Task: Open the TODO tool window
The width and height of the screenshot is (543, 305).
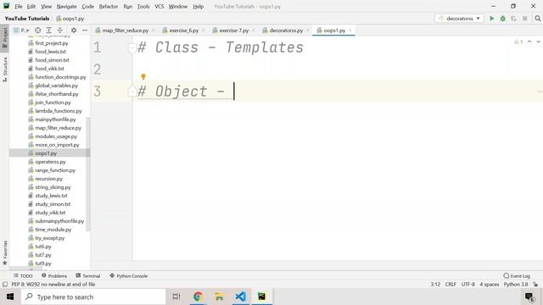Action: [23, 275]
